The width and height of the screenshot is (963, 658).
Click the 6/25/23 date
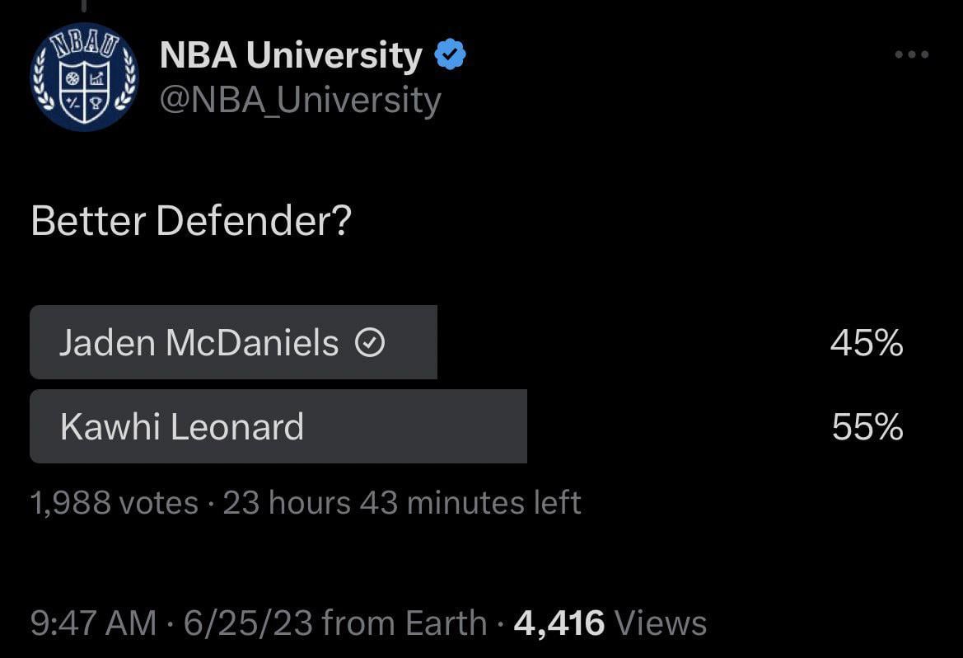(248, 623)
